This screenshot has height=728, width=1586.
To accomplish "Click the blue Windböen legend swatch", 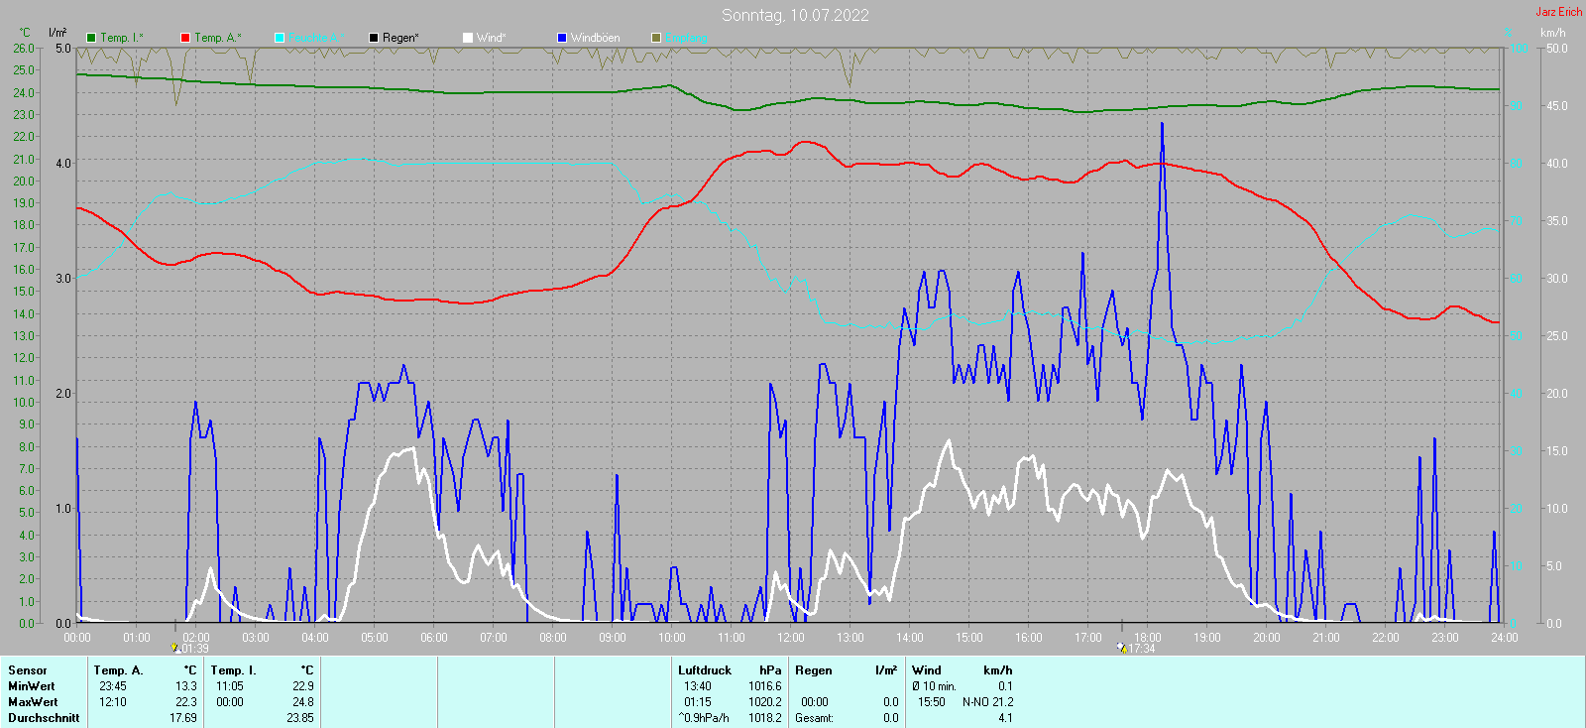I will click(x=562, y=38).
